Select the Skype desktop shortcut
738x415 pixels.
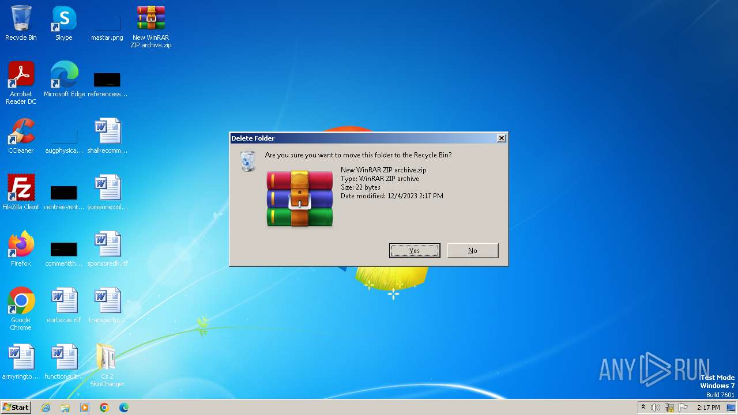[x=64, y=24]
